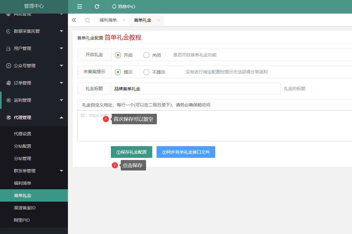
Task: Collapse 代理管理 menu arrow
Action: pos(61,117)
